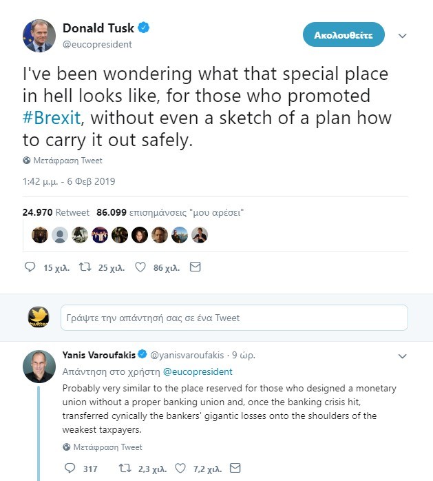433x481 pixels.
Task: Click inside the reply text field
Action: pyautogui.click(x=234, y=318)
